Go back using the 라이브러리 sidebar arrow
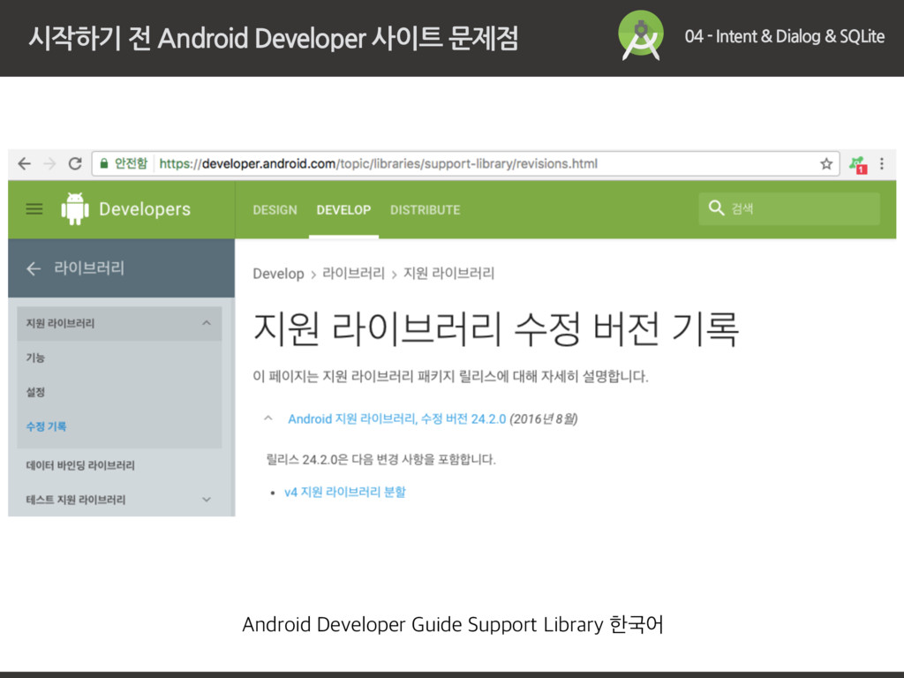 tap(34, 268)
